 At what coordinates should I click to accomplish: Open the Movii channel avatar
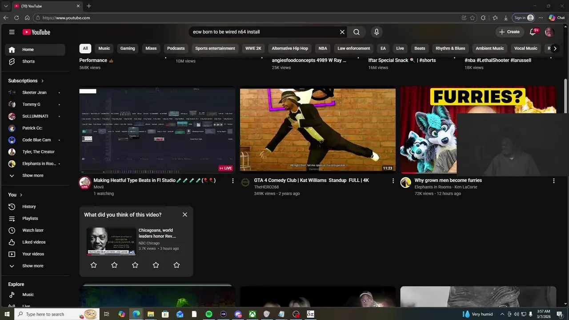pyautogui.click(x=85, y=183)
